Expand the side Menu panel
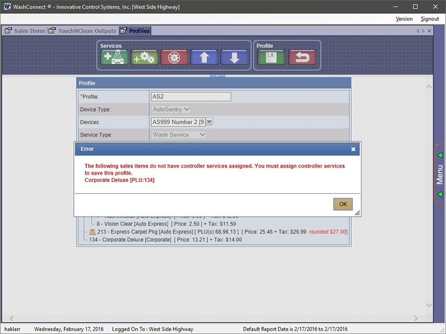446x334 pixels. tap(440, 174)
